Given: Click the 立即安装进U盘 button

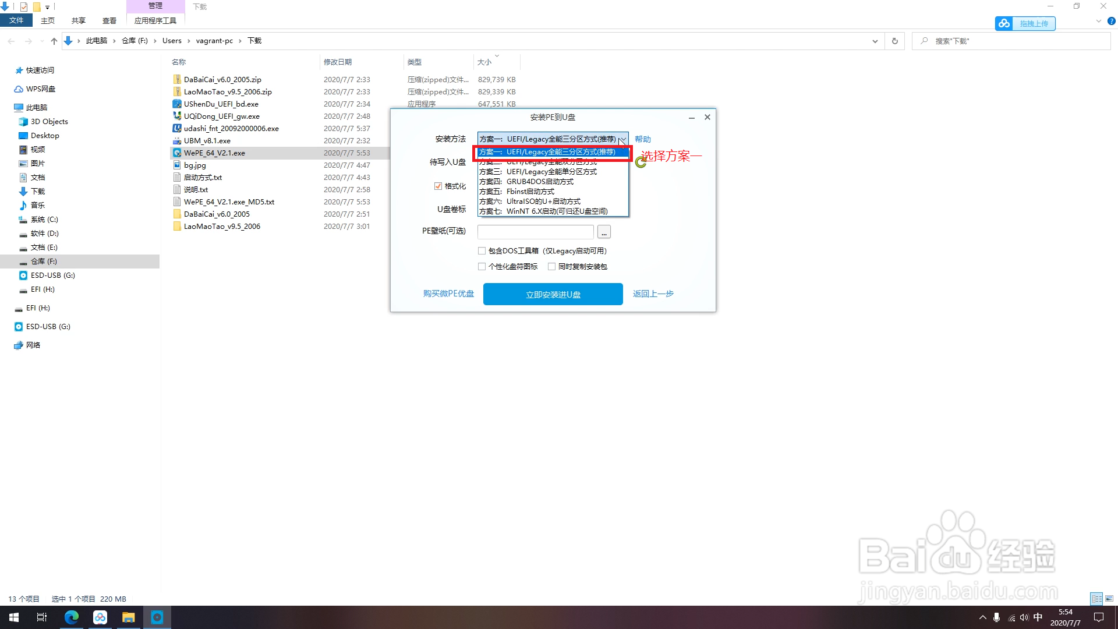Looking at the screenshot, I should click(553, 294).
